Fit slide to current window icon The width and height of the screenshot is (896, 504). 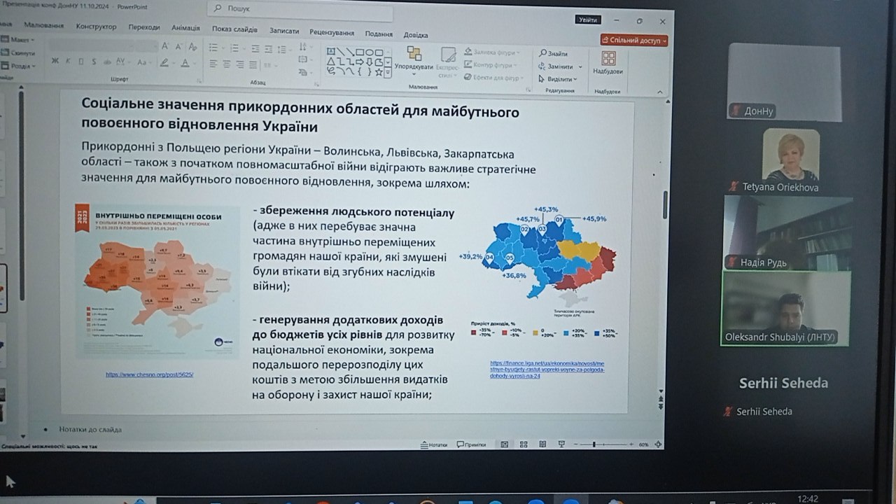pos(657,444)
